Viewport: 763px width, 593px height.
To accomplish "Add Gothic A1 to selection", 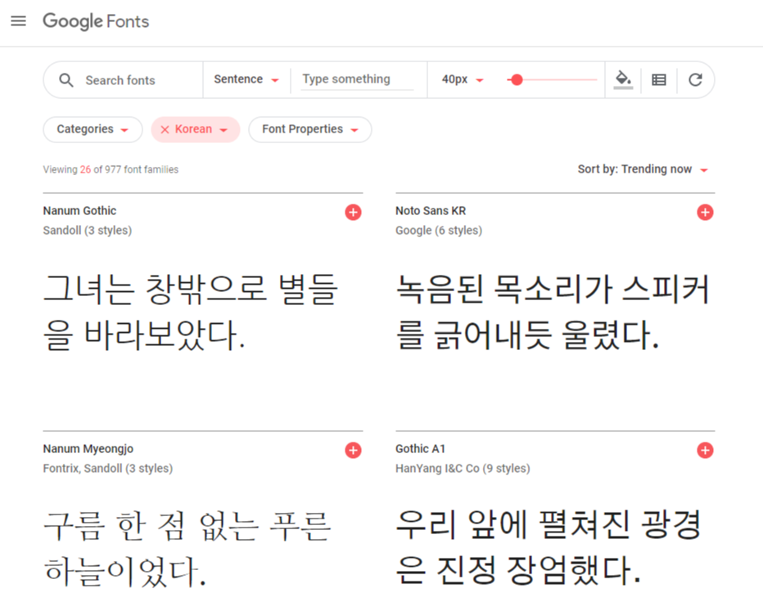I will coord(705,450).
